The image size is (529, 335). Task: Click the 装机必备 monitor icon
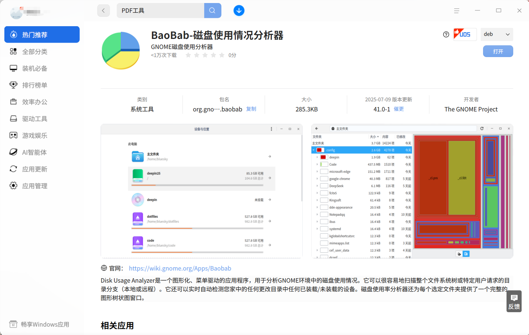point(13,68)
